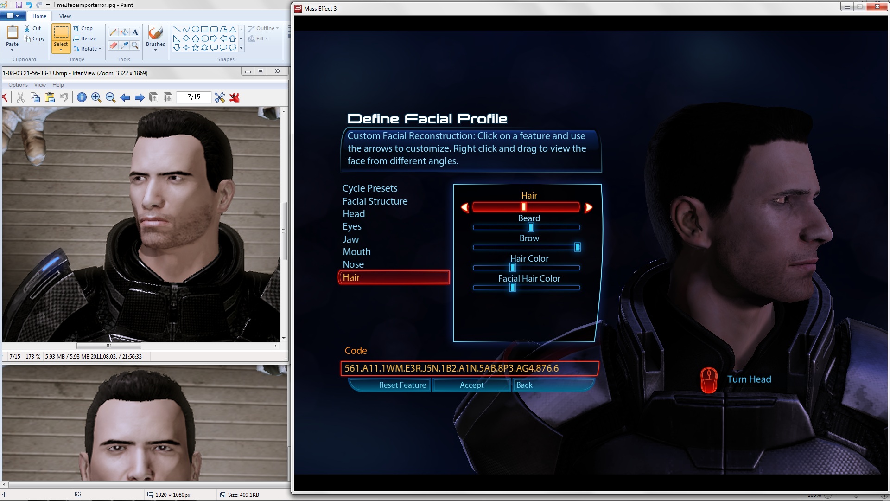Select the Fill with color bucket tool
The width and height of the screenshot is (890, 501).
[x=124, y=32]
